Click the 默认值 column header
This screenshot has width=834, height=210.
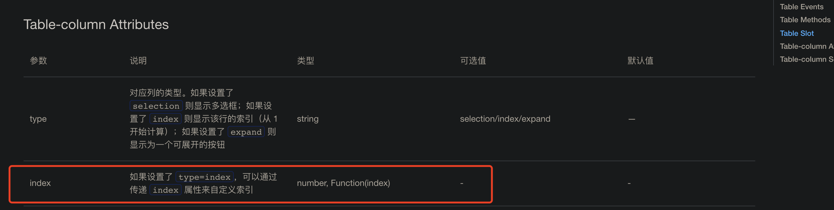click(639, 60)
